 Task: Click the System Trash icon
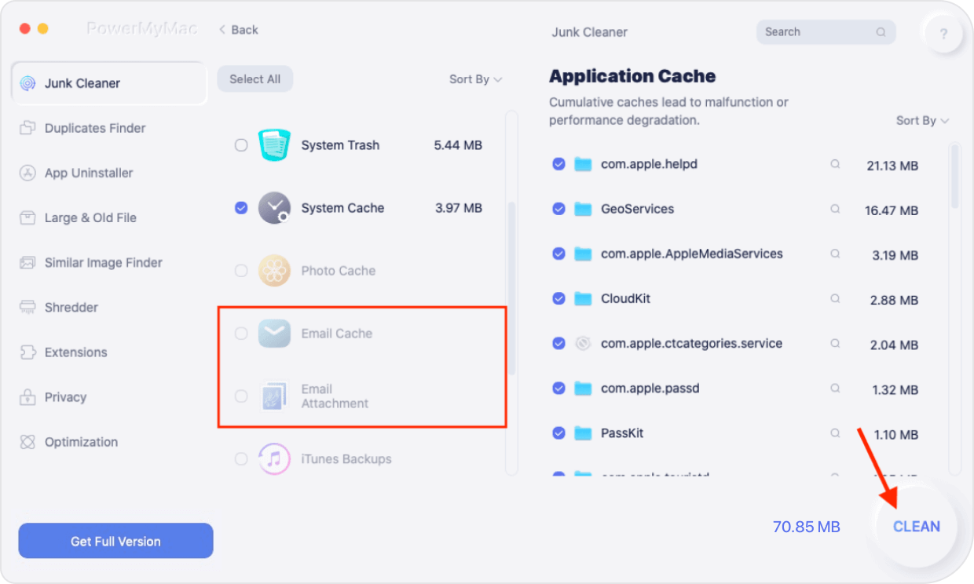(x=274, y=145)
